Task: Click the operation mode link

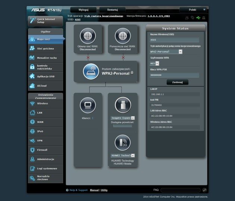Action: [104, 16]
